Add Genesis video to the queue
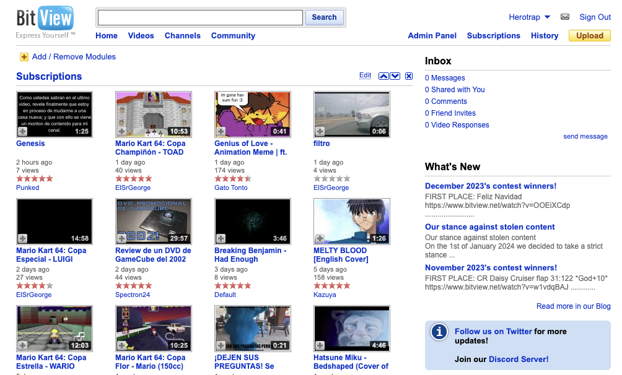622x375 pixels. pyautogui.click(x=22, y=131)
